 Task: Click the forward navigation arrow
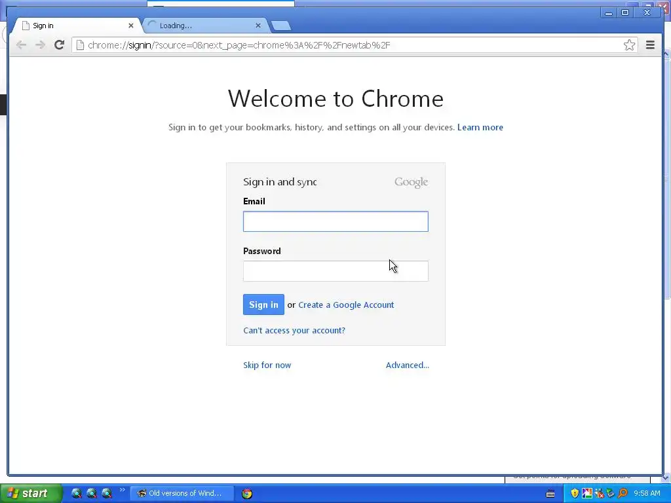(x=40, y=45)
